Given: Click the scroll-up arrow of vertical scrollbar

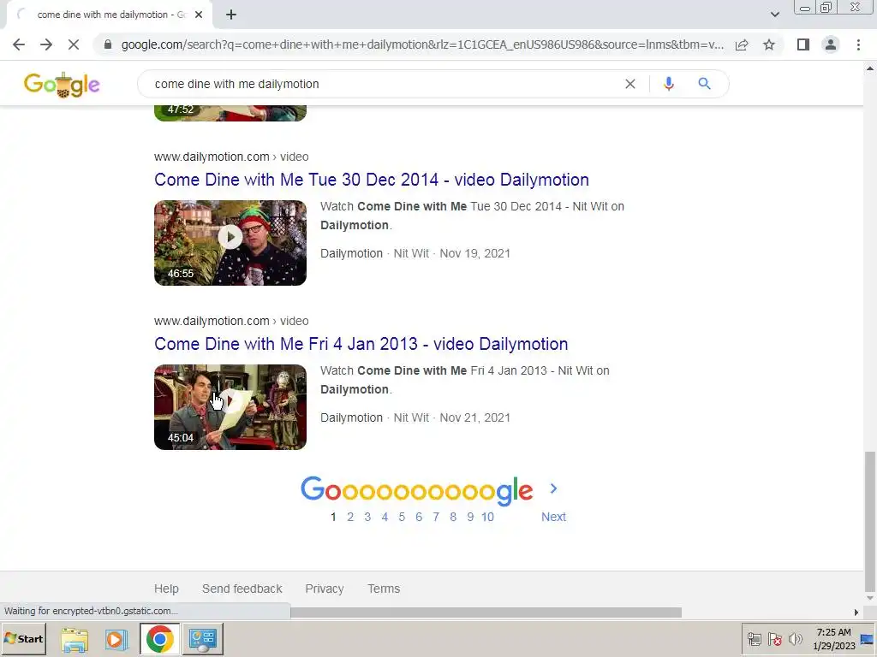Looking at the screenshot, I should (870, 68).
